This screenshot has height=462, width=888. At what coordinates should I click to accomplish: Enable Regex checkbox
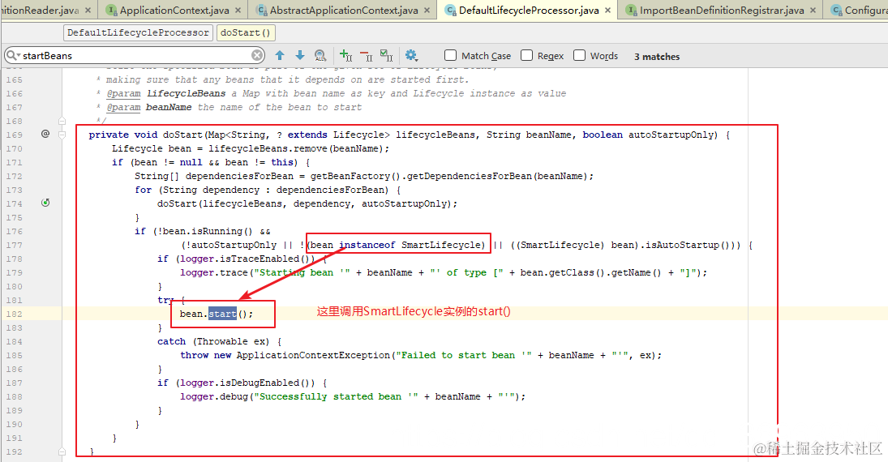pyautogui.click(x=526, y=55)
